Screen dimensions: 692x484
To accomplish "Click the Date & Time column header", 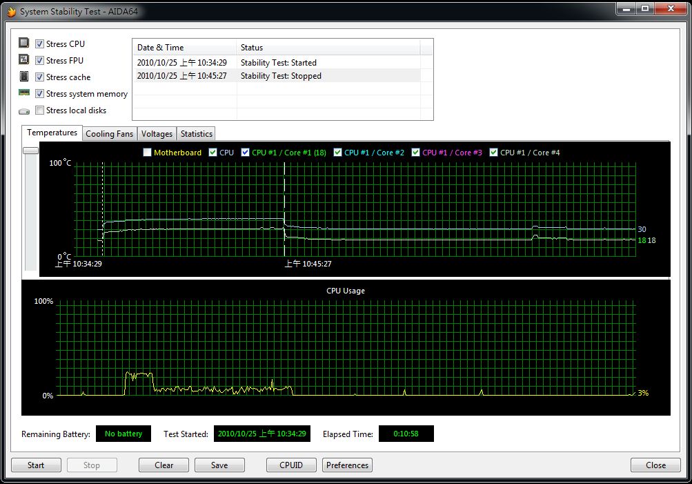I will coord(184,48).
